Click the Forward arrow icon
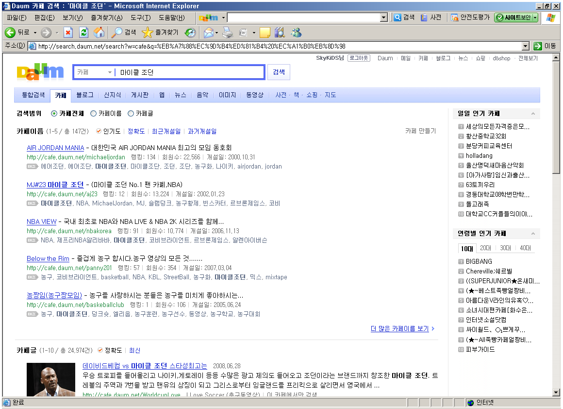563x409 pixels. tap(46, 33)
